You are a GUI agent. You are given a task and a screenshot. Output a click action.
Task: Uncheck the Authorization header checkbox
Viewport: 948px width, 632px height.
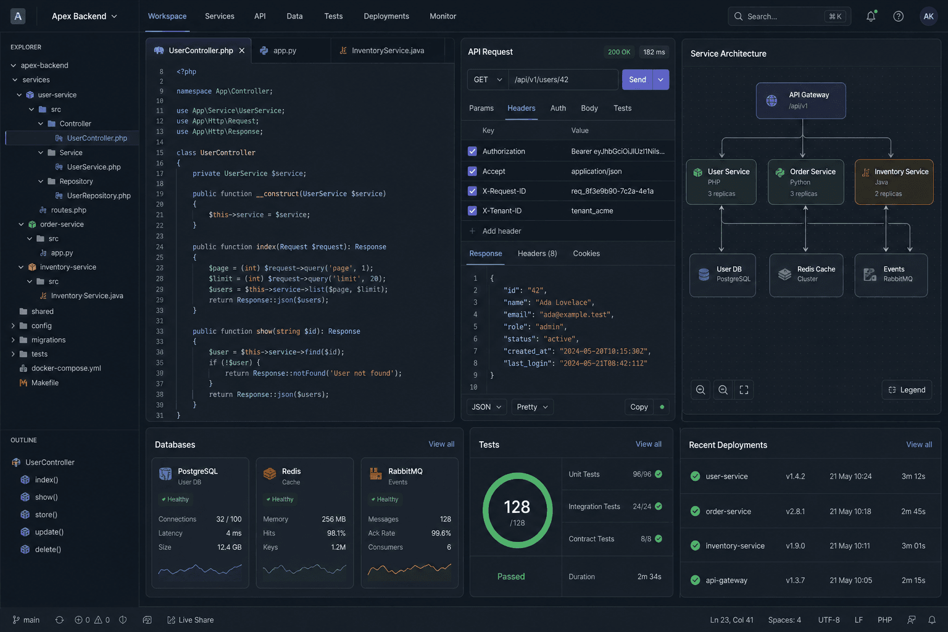[x=472, y=151]
